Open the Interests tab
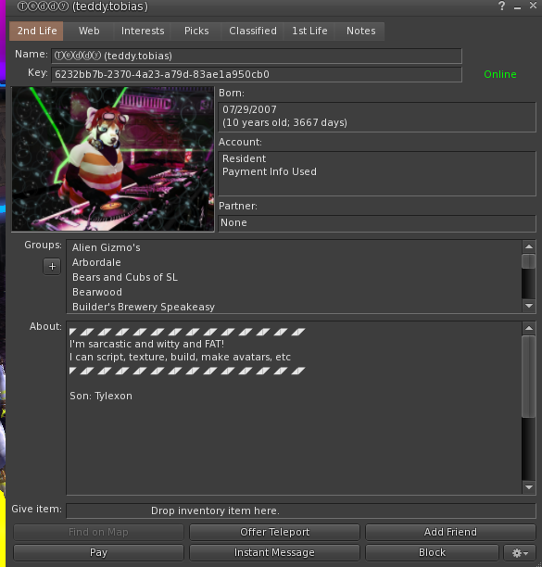 point(143,31)
